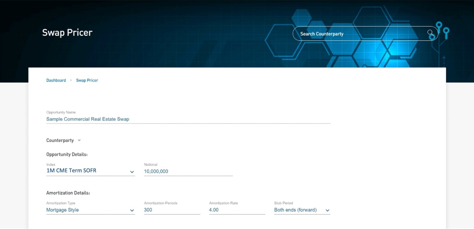Screen dimensions: 474x229
Task: Click the Opportunity Details heading
Action: [x=67, y=154]
